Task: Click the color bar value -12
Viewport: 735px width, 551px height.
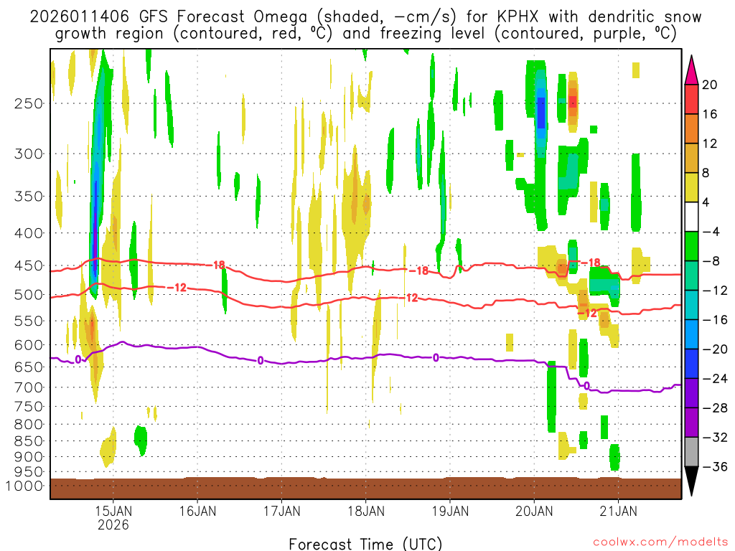Action: pos(714,291)
